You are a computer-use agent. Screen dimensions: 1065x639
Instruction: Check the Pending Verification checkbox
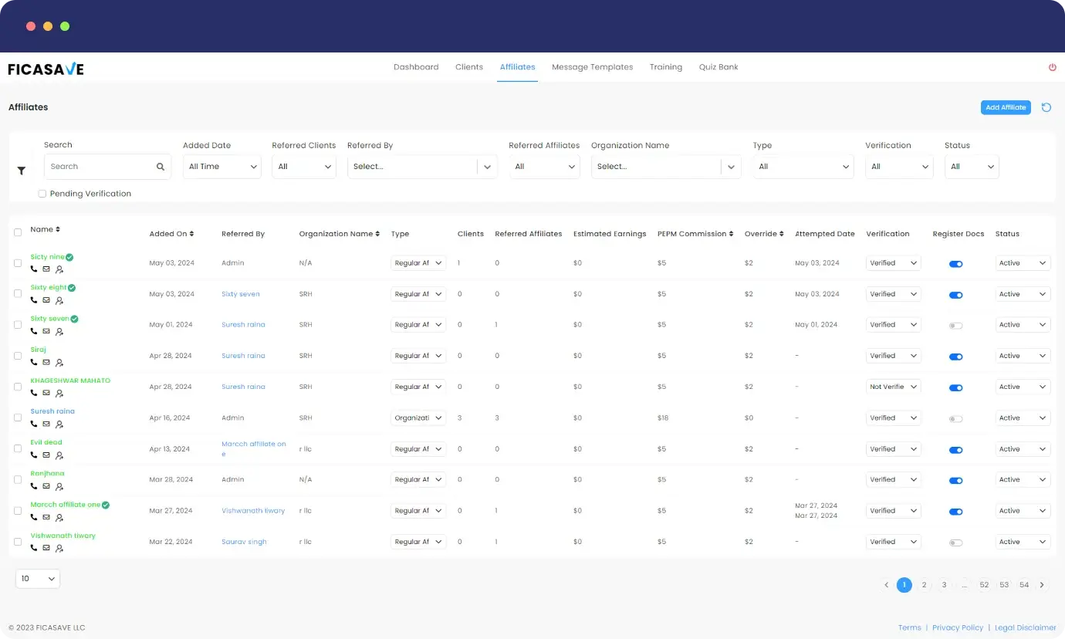tap(42, 194)
